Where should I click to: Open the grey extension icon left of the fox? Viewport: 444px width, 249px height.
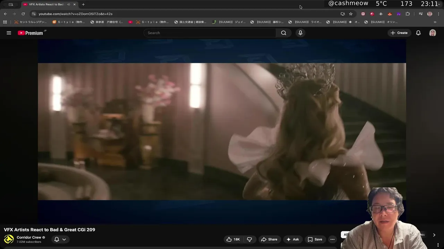[381, 14]
